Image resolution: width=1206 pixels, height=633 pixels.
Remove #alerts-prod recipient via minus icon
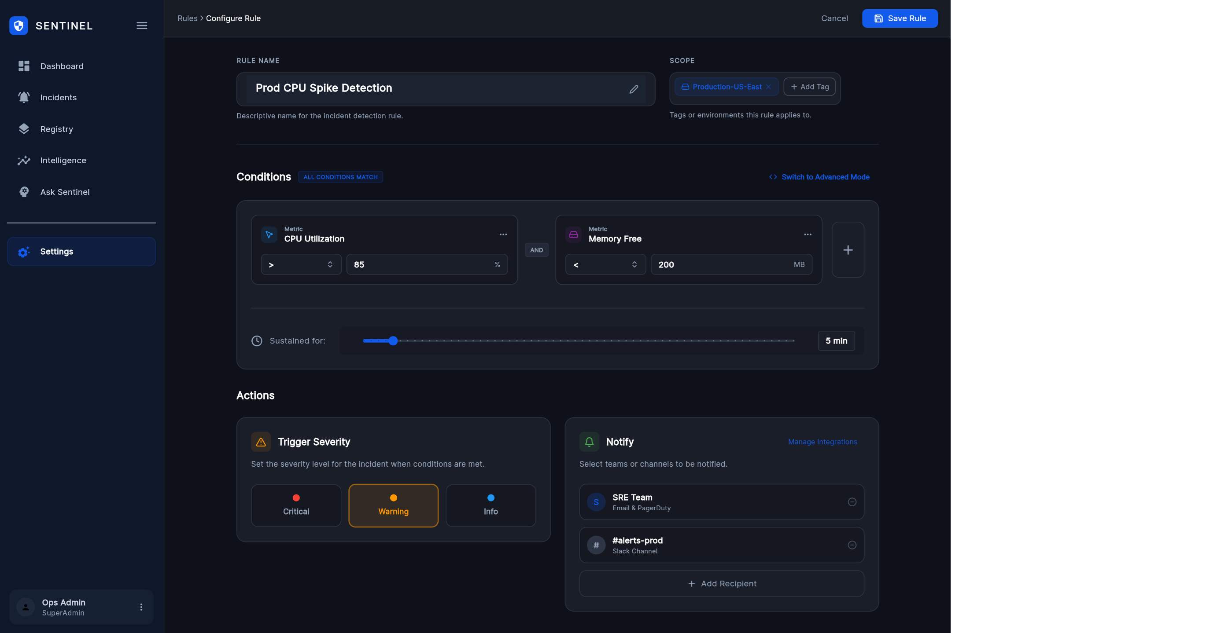point(852,545)
